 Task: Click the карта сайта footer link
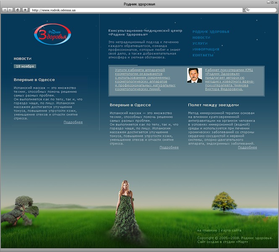231,230
